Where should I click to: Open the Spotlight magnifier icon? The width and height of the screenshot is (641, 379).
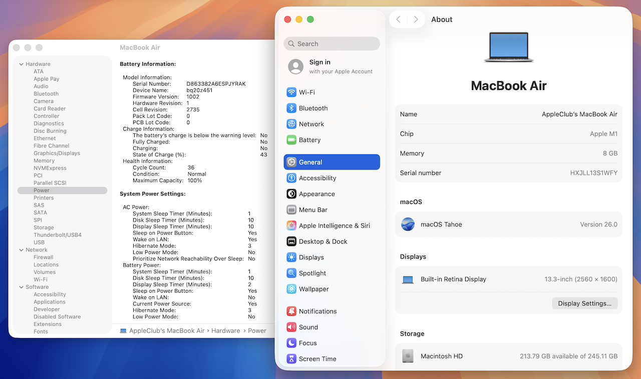291,273
